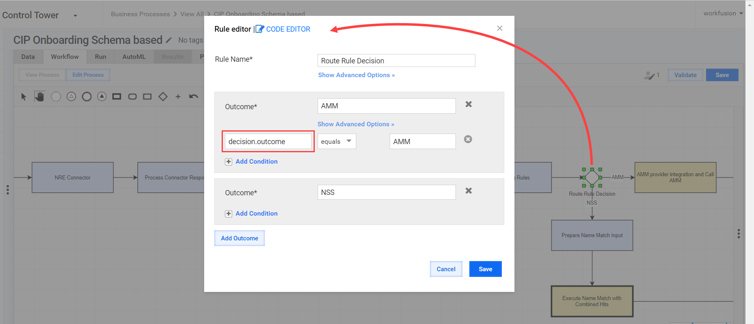Select the circled triangle event tool
The height and width of the screenshot is (324, 754).
point(71,97)
